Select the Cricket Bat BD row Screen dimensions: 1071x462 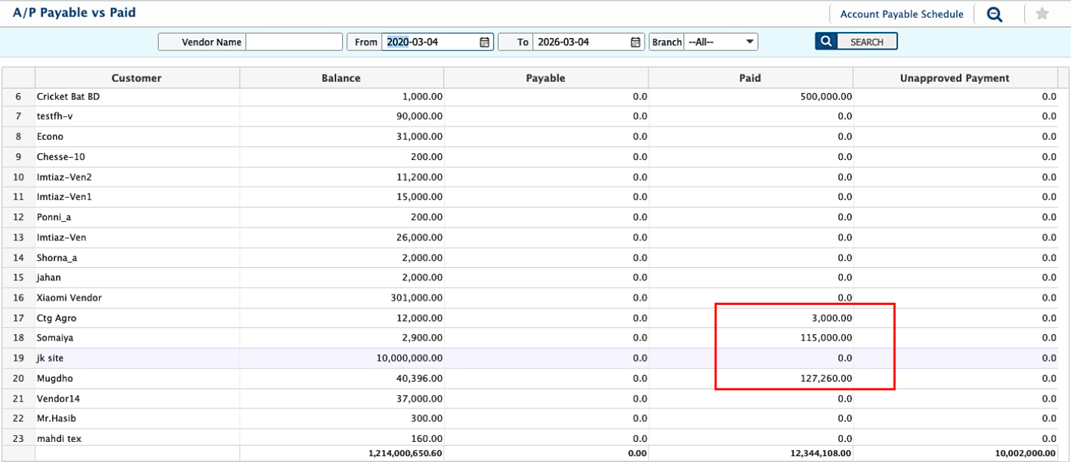pos(69,97)
